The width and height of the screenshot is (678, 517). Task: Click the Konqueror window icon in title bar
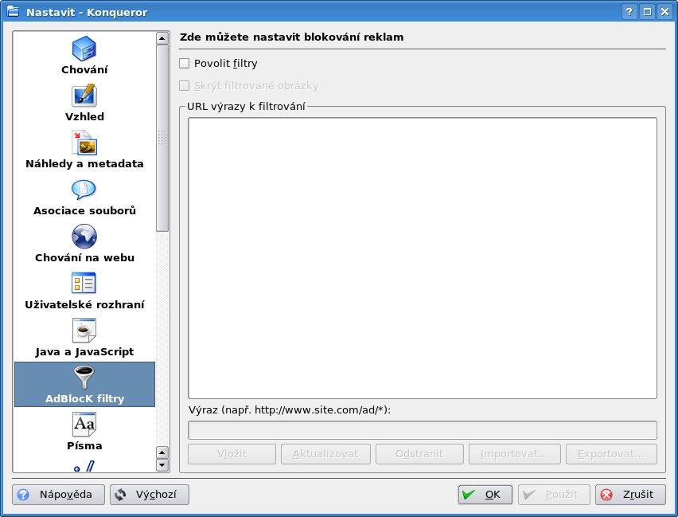pyautogui.click(x=13, y=12)
